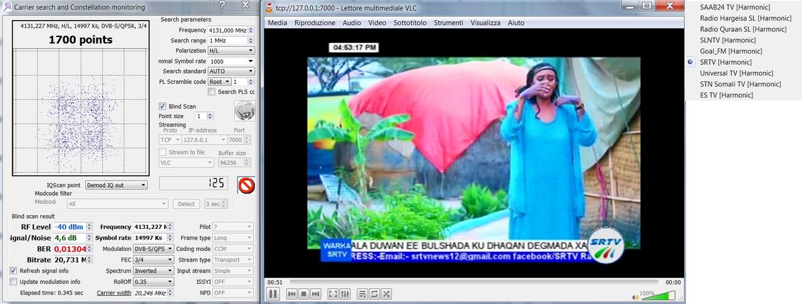Click the Detect button
This screenshot has width=802, height=304.
[186, 204]
